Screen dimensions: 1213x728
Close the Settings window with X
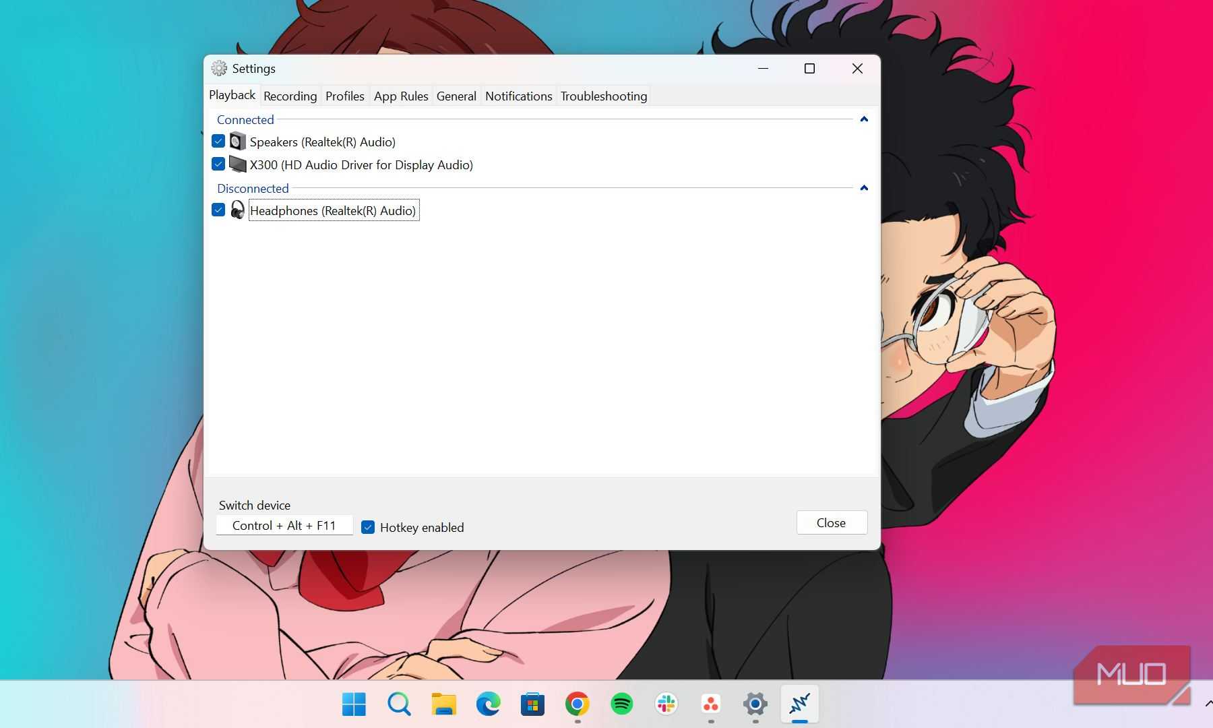[x=857, y=68]
